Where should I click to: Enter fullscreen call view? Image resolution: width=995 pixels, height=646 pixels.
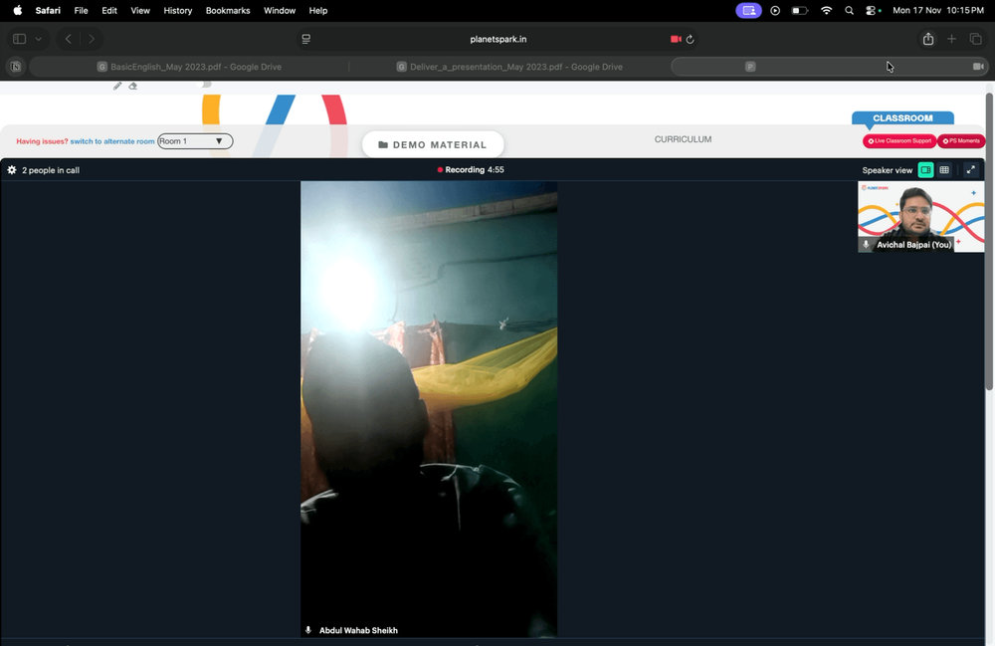tap(971, 170)
